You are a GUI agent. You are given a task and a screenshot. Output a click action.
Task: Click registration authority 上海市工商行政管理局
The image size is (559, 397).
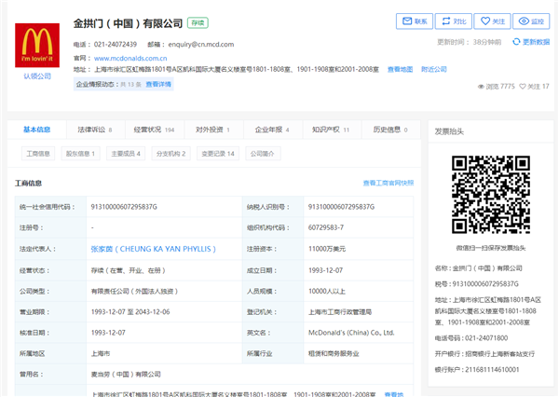[340, 312]
